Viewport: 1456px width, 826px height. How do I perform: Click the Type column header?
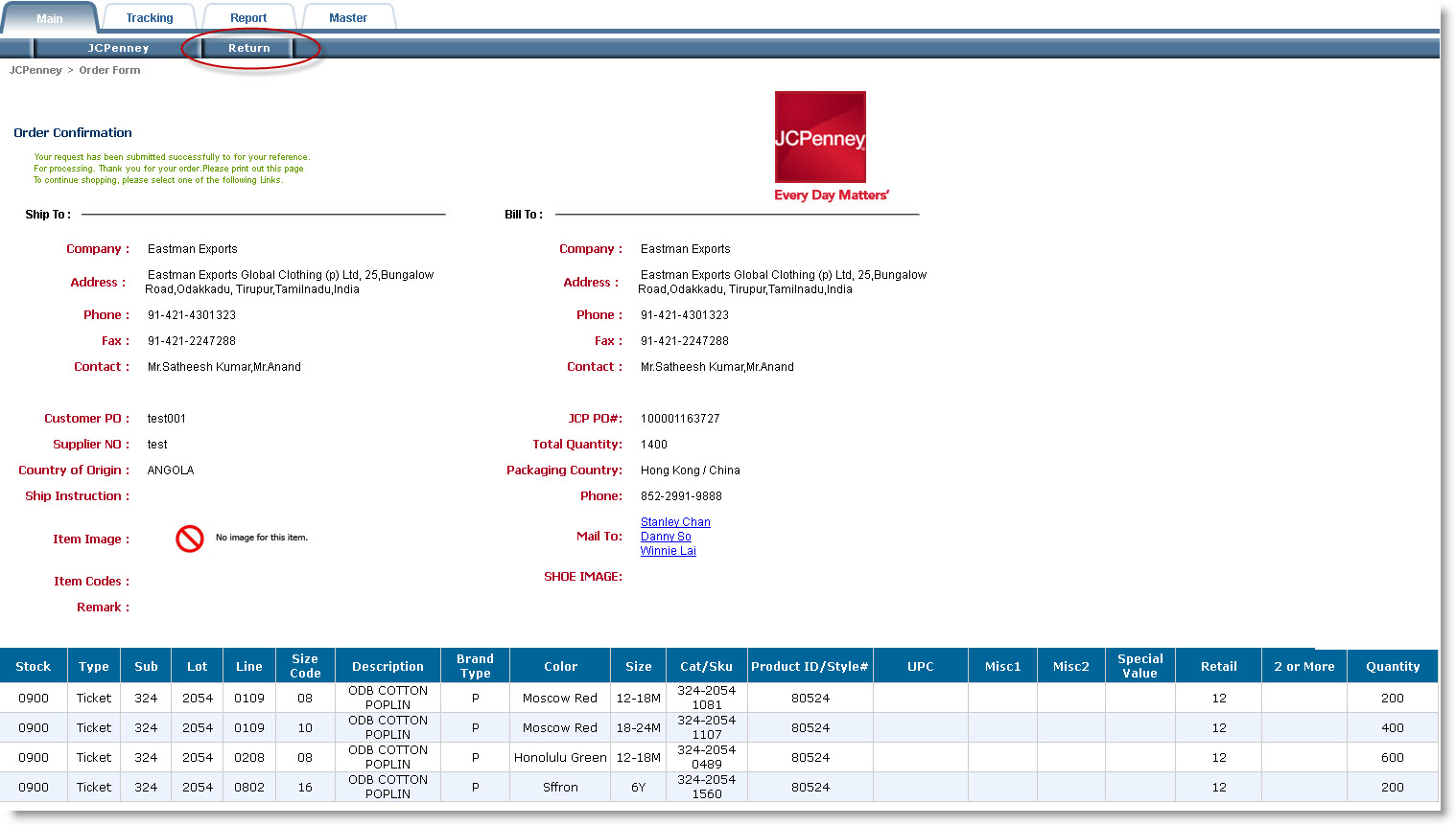point(94,667)
